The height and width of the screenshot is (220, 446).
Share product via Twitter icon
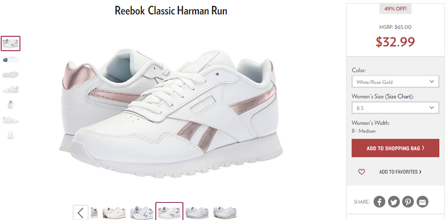(394, 202)
